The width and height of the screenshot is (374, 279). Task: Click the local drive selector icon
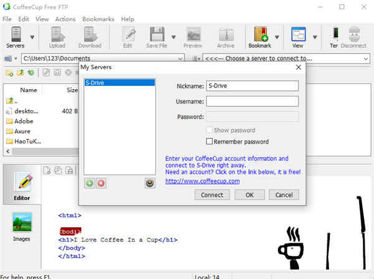point(8,59)
